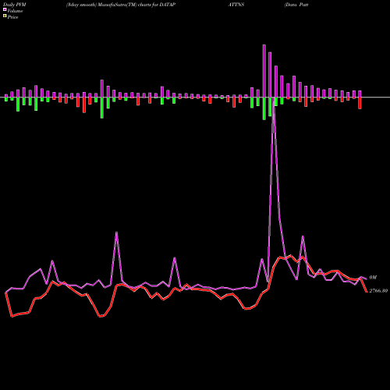
Task: Click the 0M volume axis label
Action: 373,278
